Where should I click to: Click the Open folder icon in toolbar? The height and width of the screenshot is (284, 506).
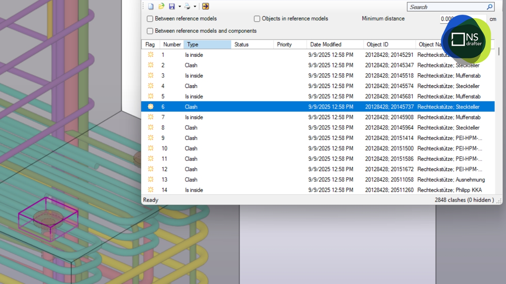tap(161, 6)
